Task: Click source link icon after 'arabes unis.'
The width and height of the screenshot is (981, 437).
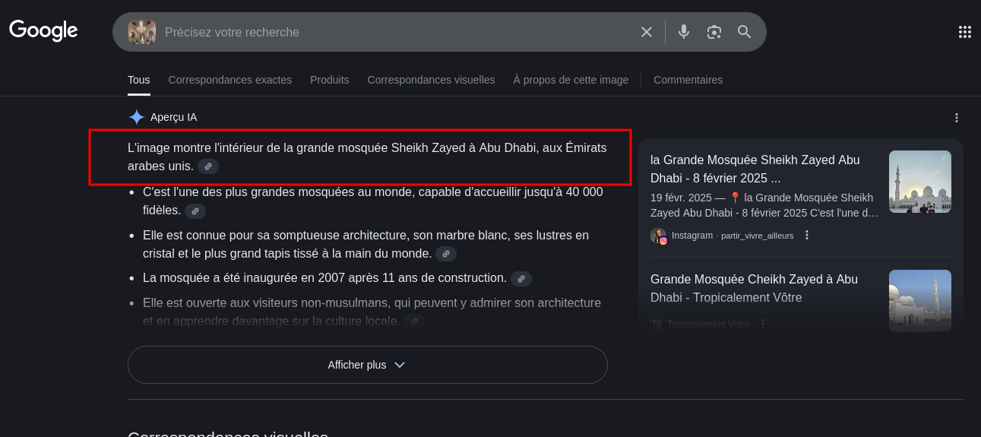Action: pyautogui.click(x=208, y=166)
